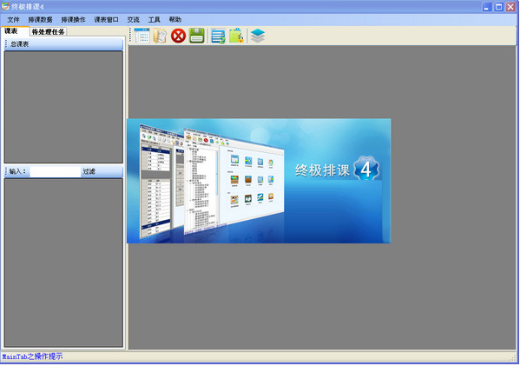Maximize the 终极排课4 window

pos(499,7)
